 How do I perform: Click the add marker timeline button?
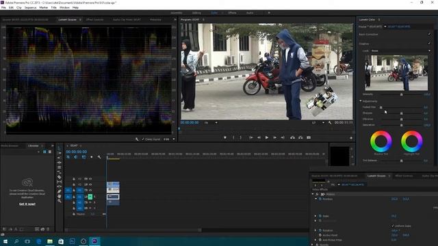tap(91, 157)
